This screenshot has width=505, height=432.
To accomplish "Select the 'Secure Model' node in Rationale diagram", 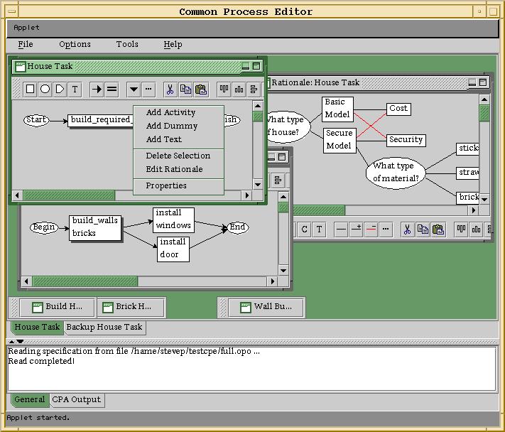I will [339, 139].
